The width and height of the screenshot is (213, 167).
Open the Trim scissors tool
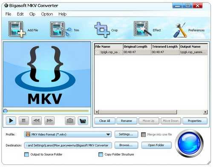click(x=61, y=29)
